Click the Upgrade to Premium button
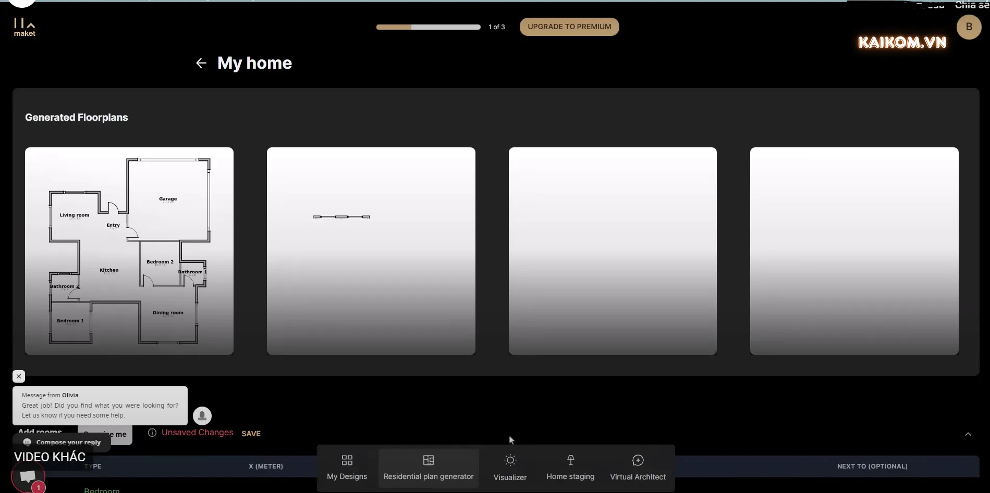Screen dimensions: 990x493 tap(569, 27)
